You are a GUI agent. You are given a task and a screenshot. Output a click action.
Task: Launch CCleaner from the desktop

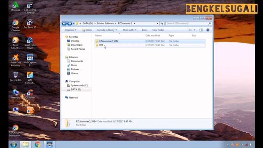[30, 94]
